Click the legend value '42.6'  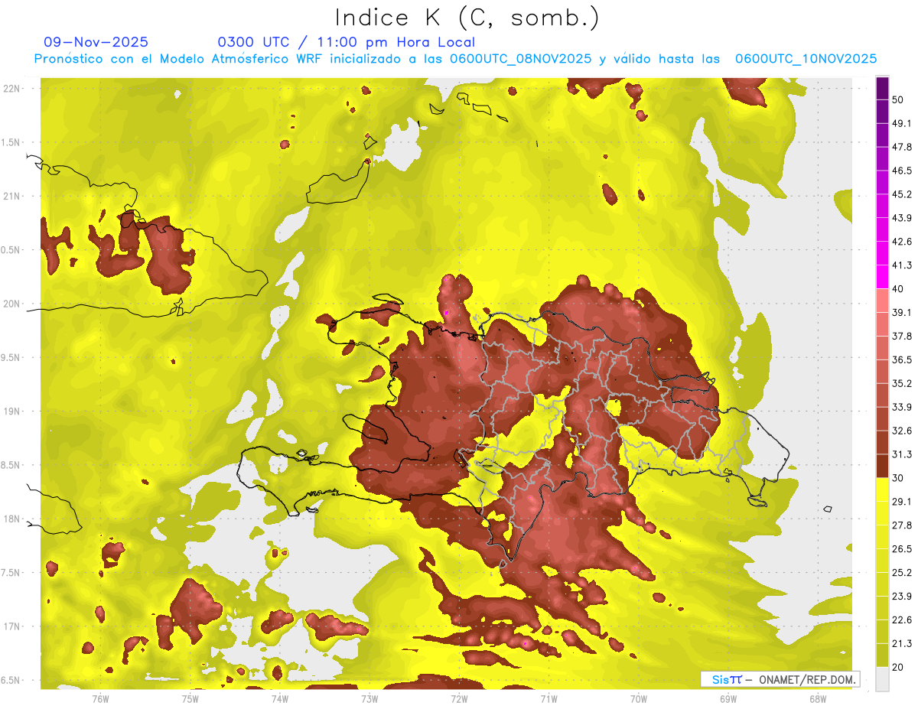point(901,242)
